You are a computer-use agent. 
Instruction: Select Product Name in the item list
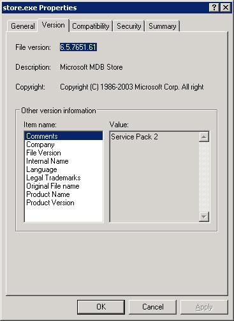coord(64,194)
